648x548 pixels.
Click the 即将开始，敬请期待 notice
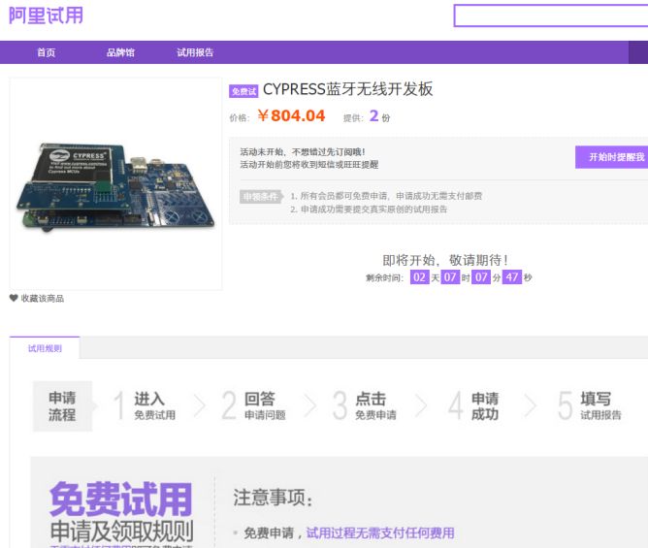pos(445,260)
